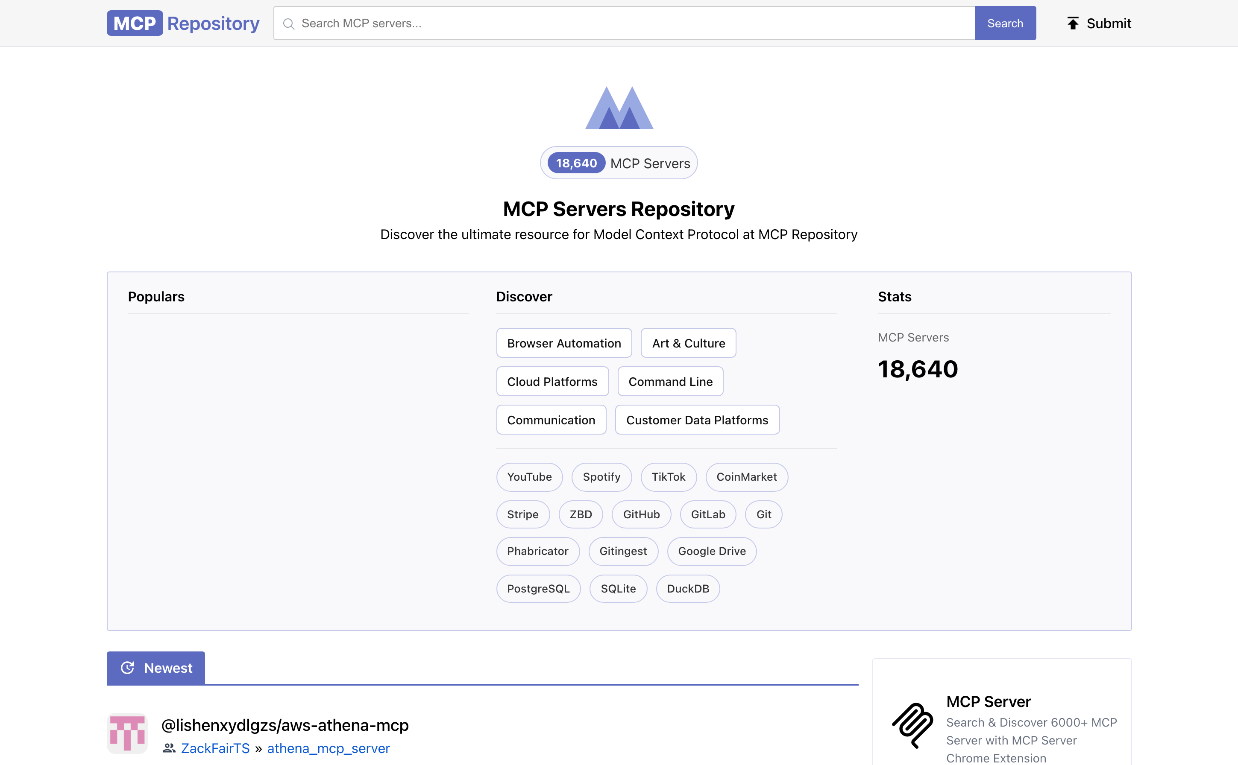Open the Newest tab
The width and height of the screenshot is (1238, 765).
pyautogui.click(x=156, y=668)
